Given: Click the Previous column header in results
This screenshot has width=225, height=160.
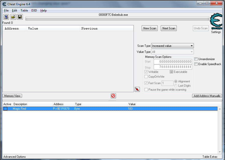Looking at the screenshot, I should (x=106, y=28).
